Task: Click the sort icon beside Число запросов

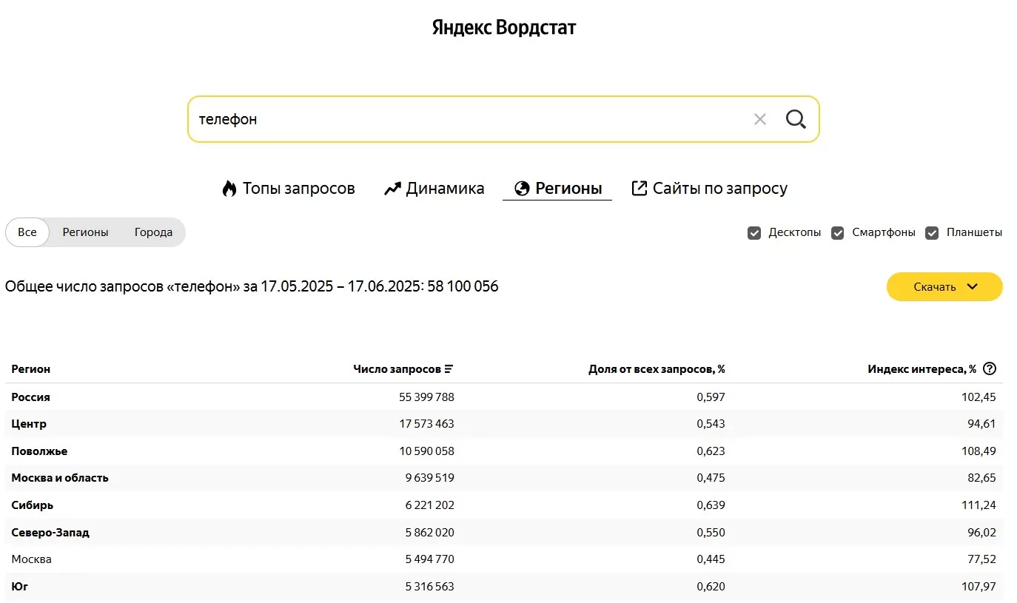Action: click(449, 369)
